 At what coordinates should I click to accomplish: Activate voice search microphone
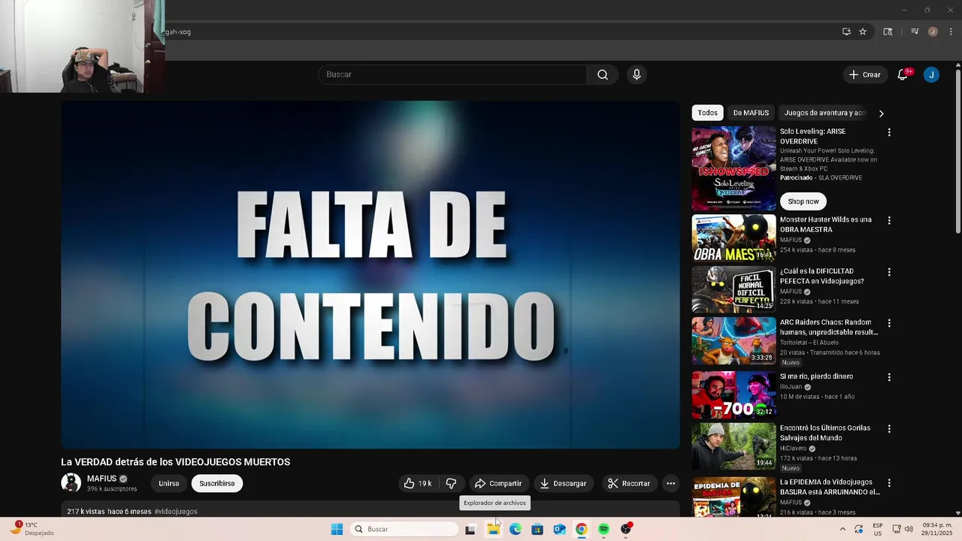pyautogui.click(x=637, y=74)
